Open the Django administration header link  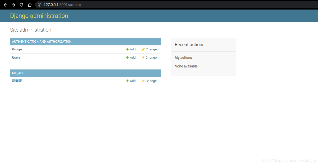coord(39,16)
